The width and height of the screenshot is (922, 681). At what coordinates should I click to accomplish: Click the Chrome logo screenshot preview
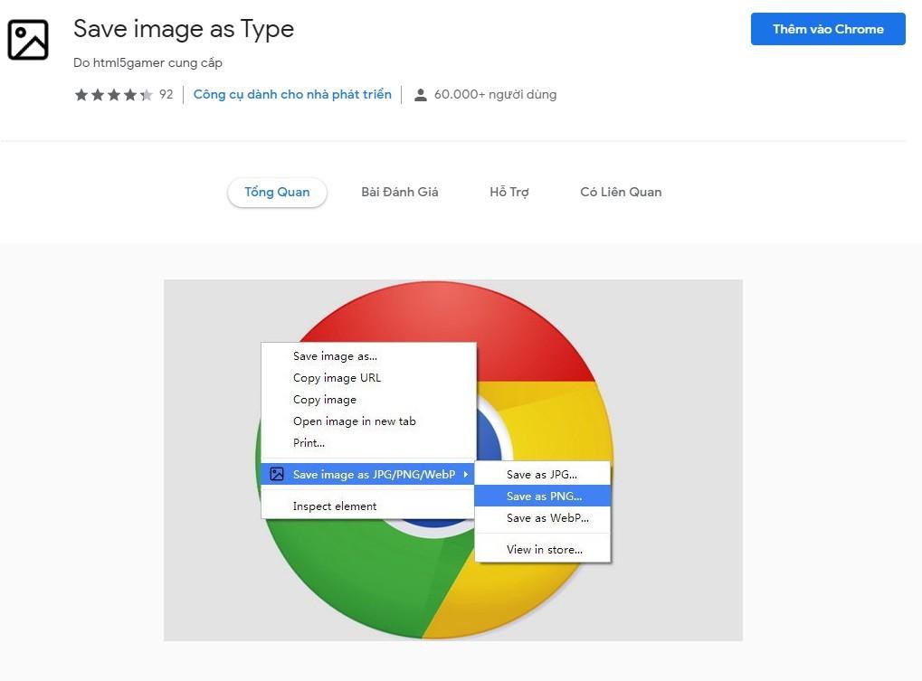452,459
